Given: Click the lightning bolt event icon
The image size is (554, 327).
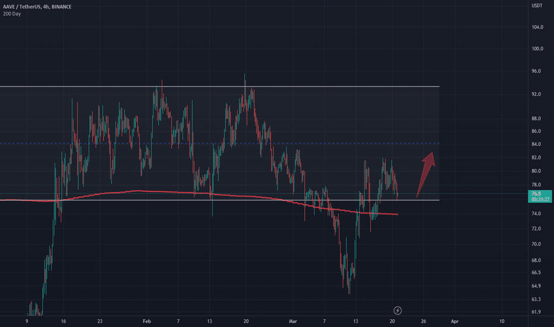Looking at the screenshot, I should 398,310.
